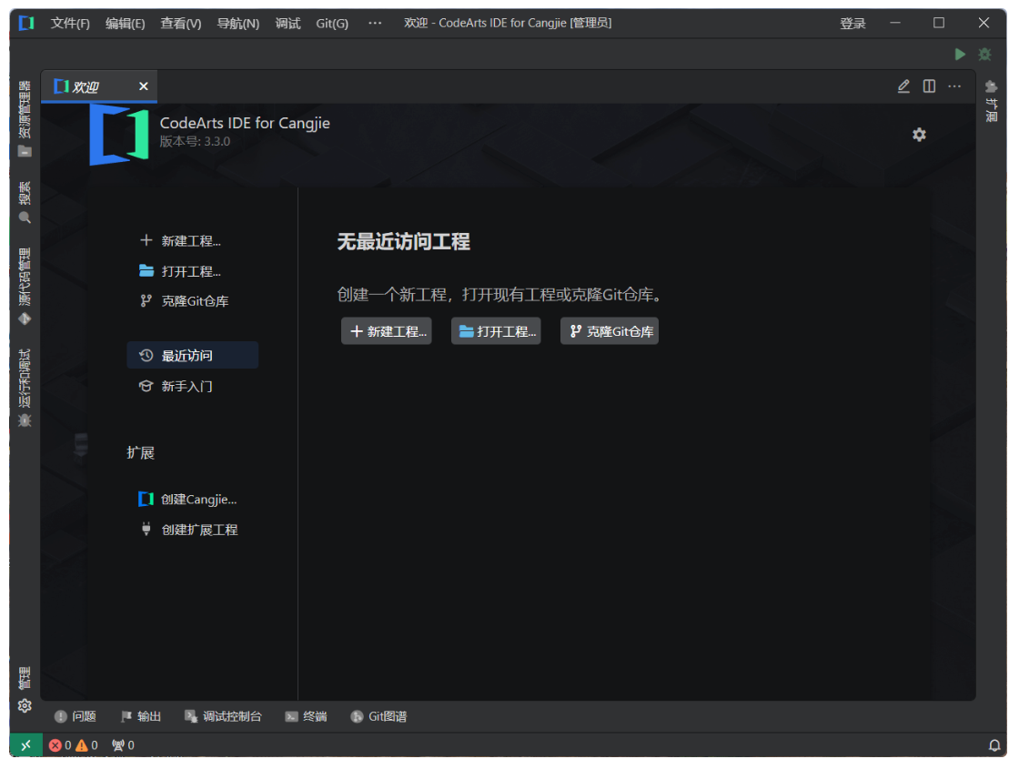Expand the menu bar overflow ··· menu
Viewport: 1019px width, 769px height.
tap(374, 23)
